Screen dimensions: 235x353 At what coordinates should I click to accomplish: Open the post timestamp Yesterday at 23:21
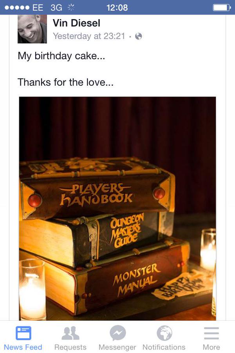coord(89,36)
